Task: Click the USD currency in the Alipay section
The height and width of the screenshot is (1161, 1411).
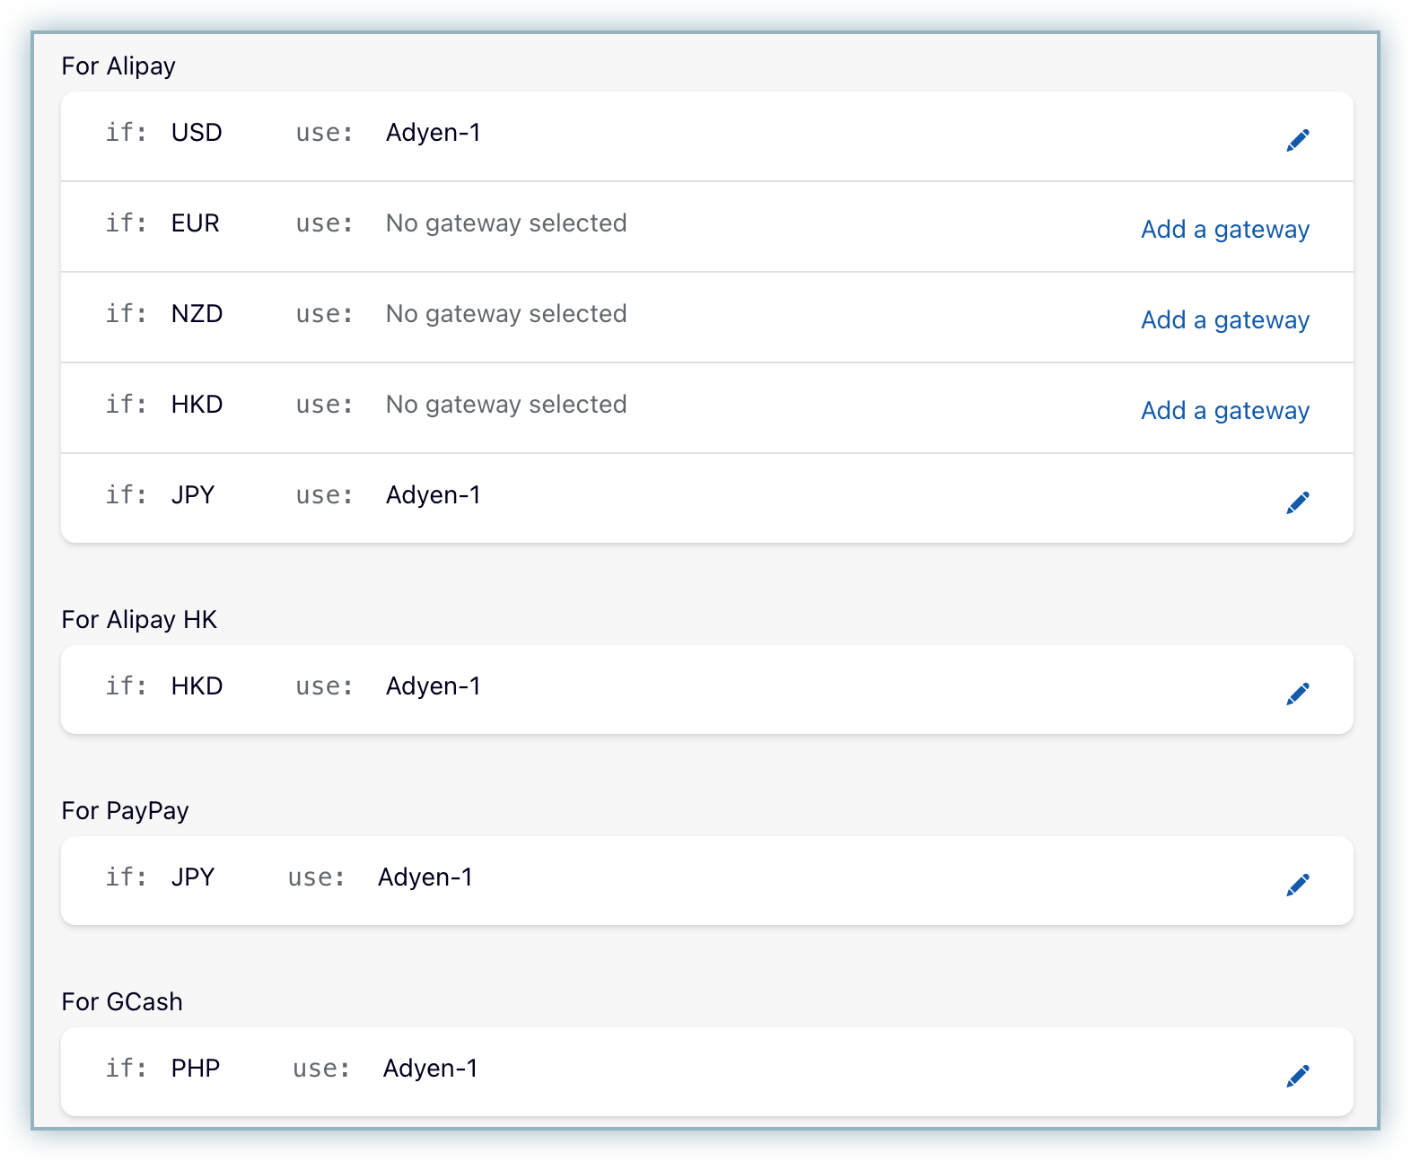Action: (197, 133)
